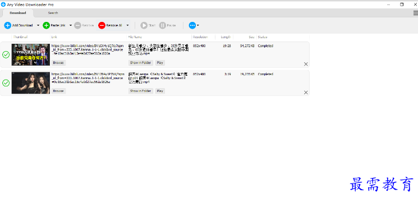
Task: Sort by the Link column header
Action: pyautogui.click(x=54, y=37)
